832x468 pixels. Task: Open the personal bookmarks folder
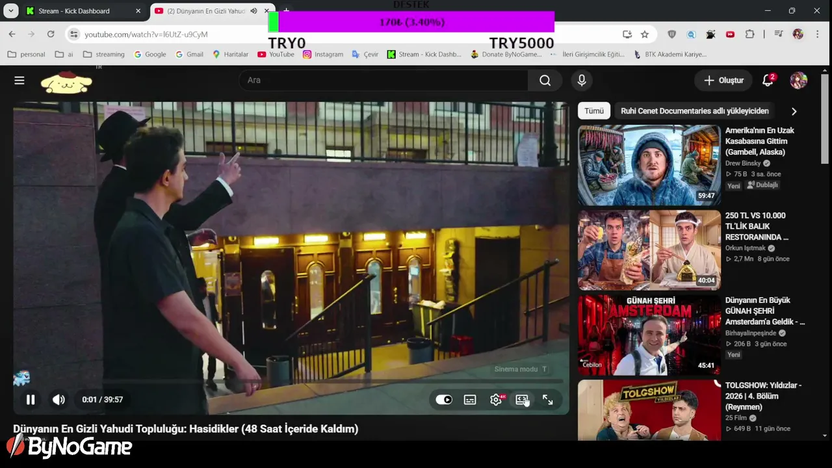pos(26,55)
